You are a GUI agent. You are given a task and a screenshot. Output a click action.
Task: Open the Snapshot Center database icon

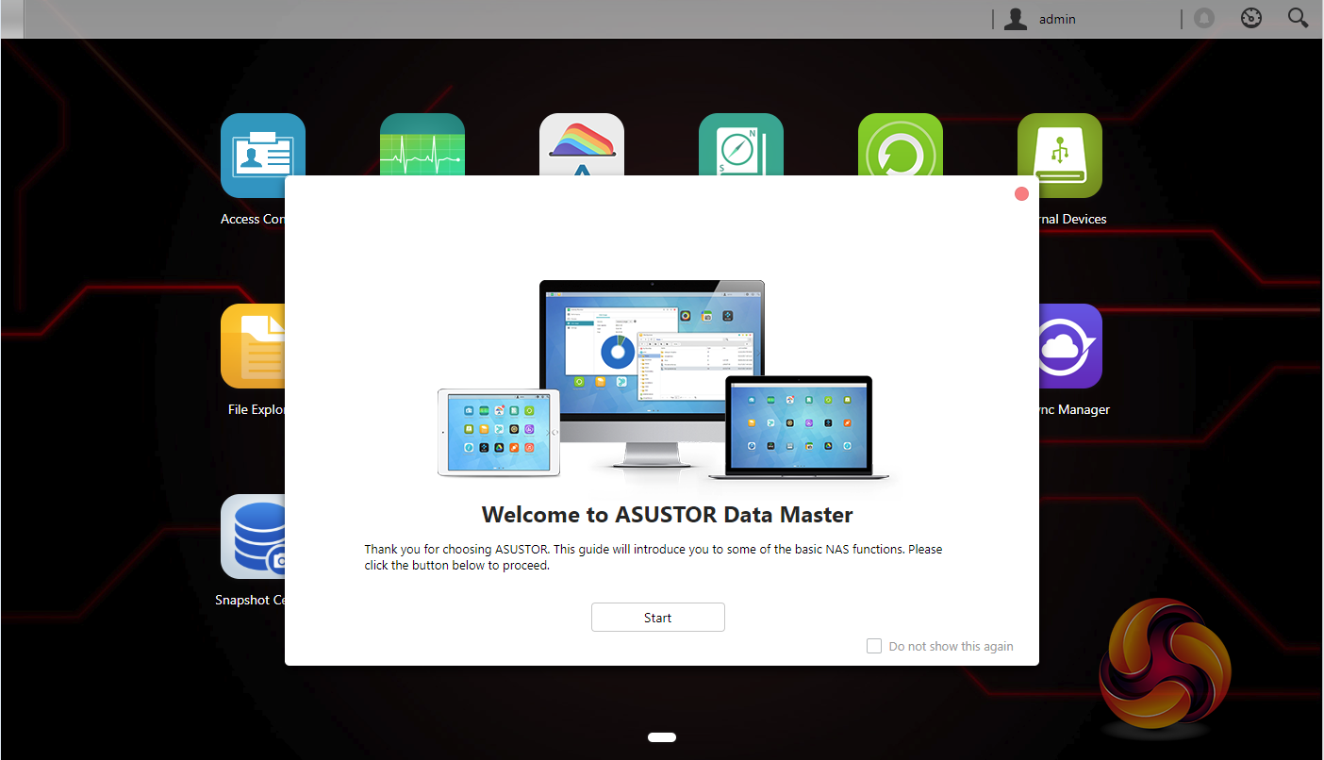[x=253, y=537]
